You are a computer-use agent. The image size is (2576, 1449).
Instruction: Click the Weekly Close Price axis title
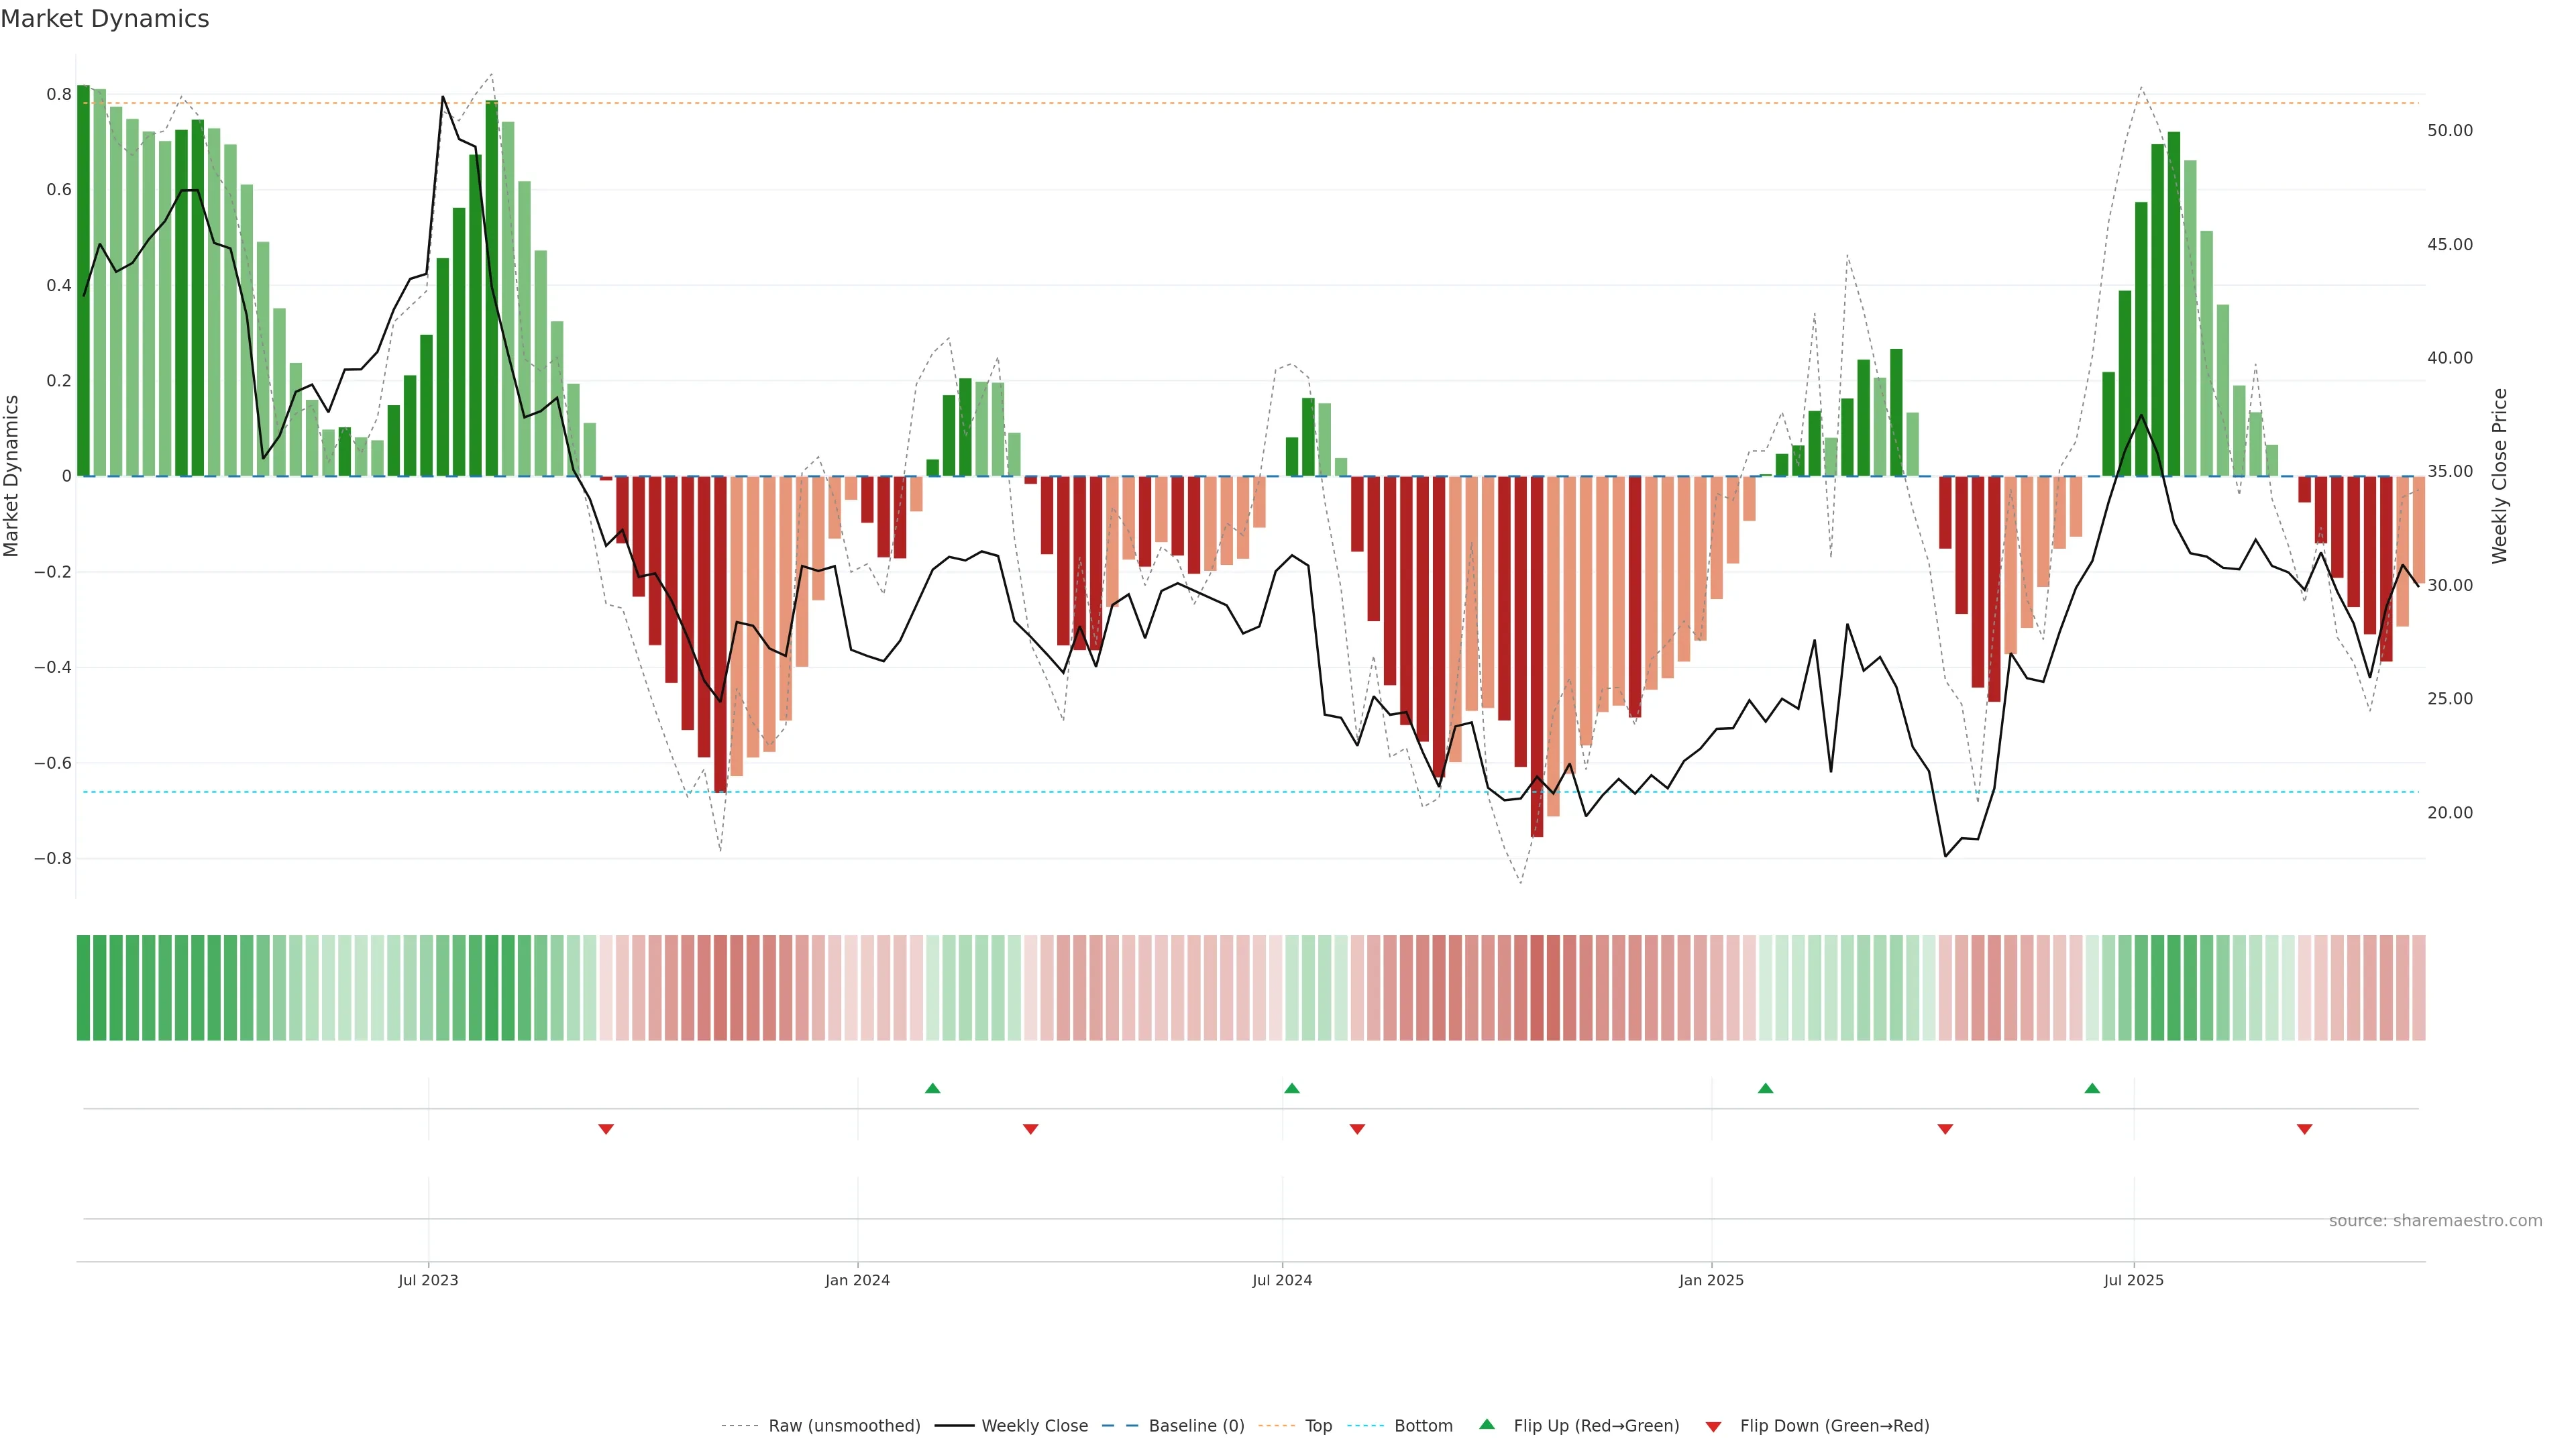pyautogui.click(x=2500, y=476)
